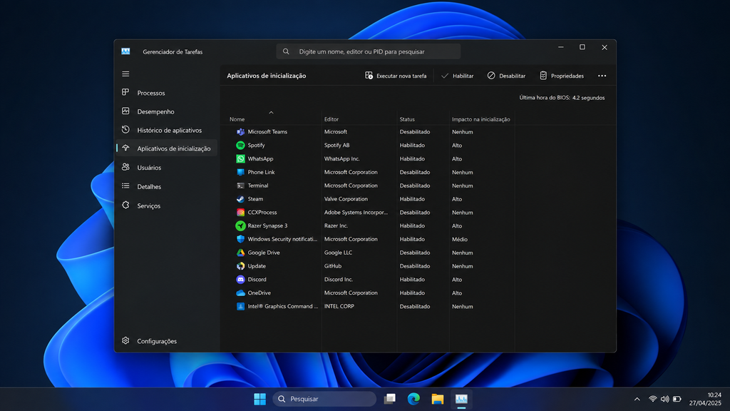Click the Google Drive icon
Screen dimensions: 730x411
point(240,253)
